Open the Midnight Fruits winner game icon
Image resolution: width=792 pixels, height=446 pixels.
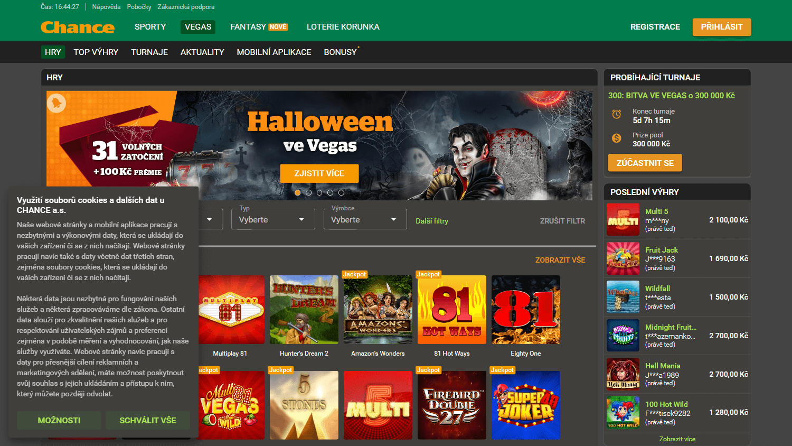(623, 336)
